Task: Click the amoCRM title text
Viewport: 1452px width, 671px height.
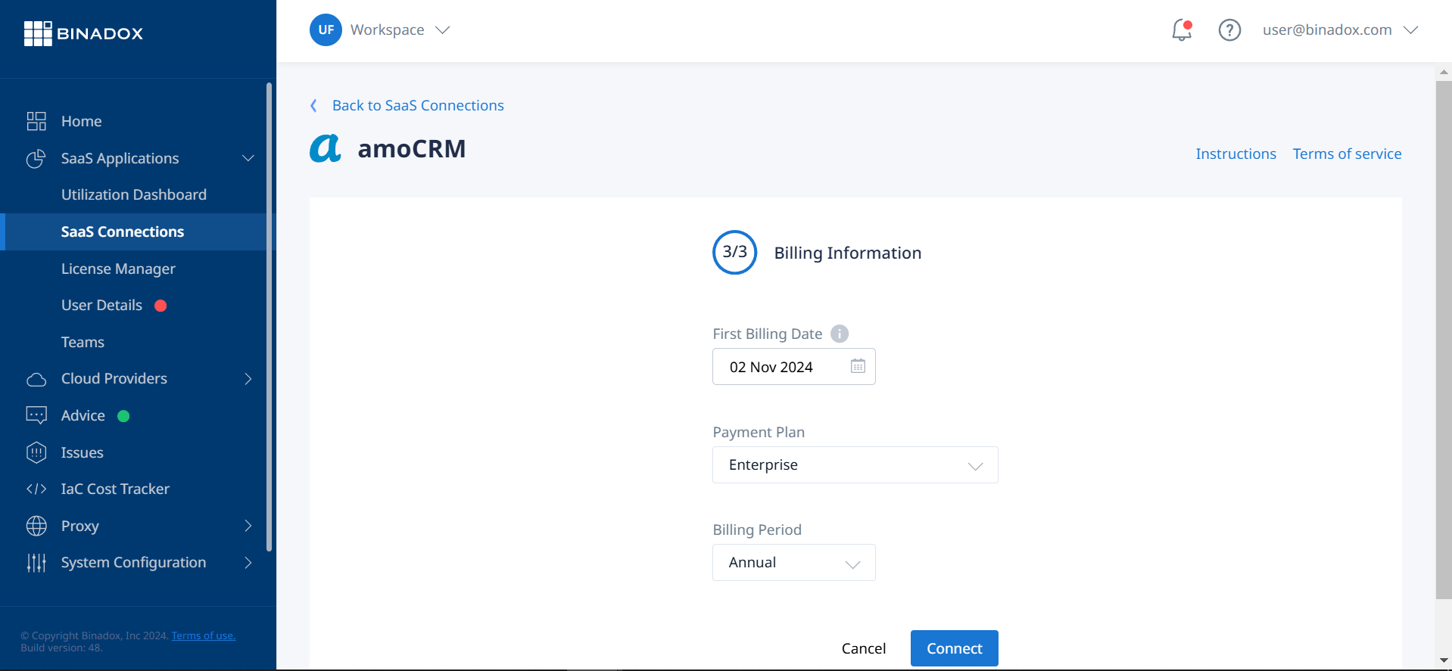Action: 411,149
